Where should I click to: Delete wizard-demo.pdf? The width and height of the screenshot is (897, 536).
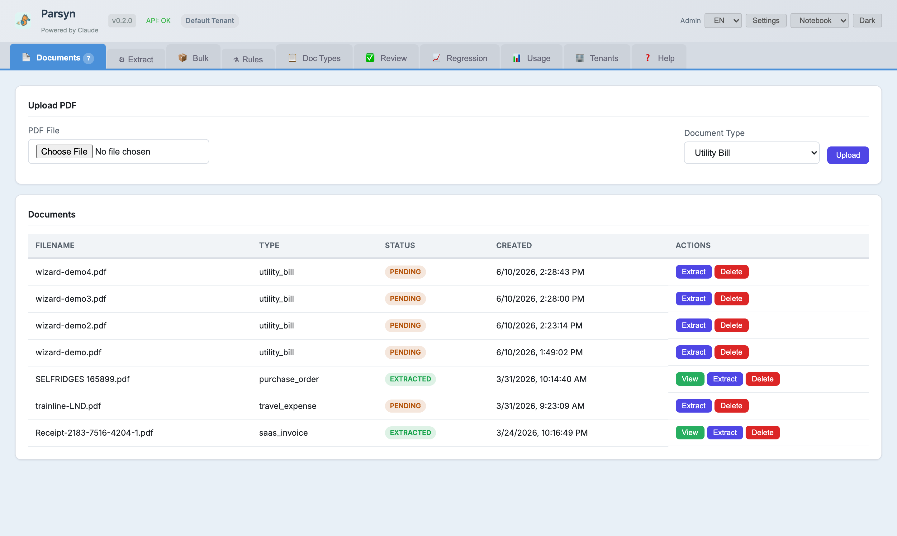731,352
